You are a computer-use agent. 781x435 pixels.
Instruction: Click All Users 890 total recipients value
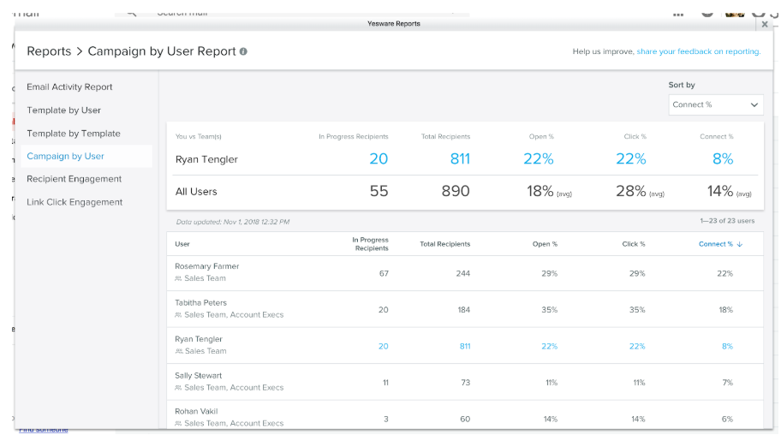tap(456, 191)
